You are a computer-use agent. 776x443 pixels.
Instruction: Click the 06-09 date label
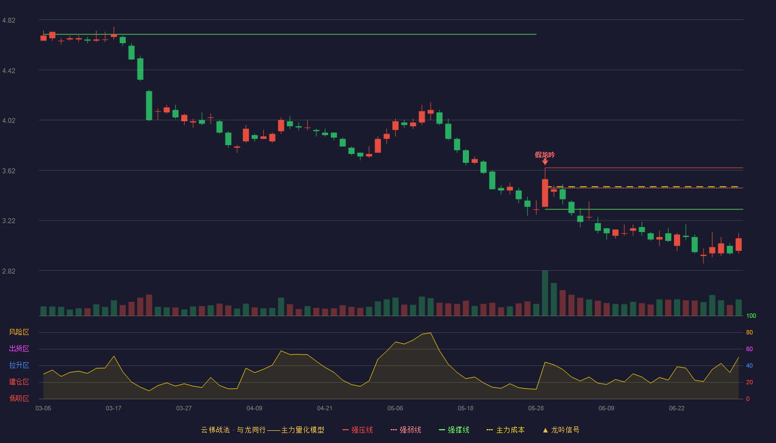pos(606,408)
